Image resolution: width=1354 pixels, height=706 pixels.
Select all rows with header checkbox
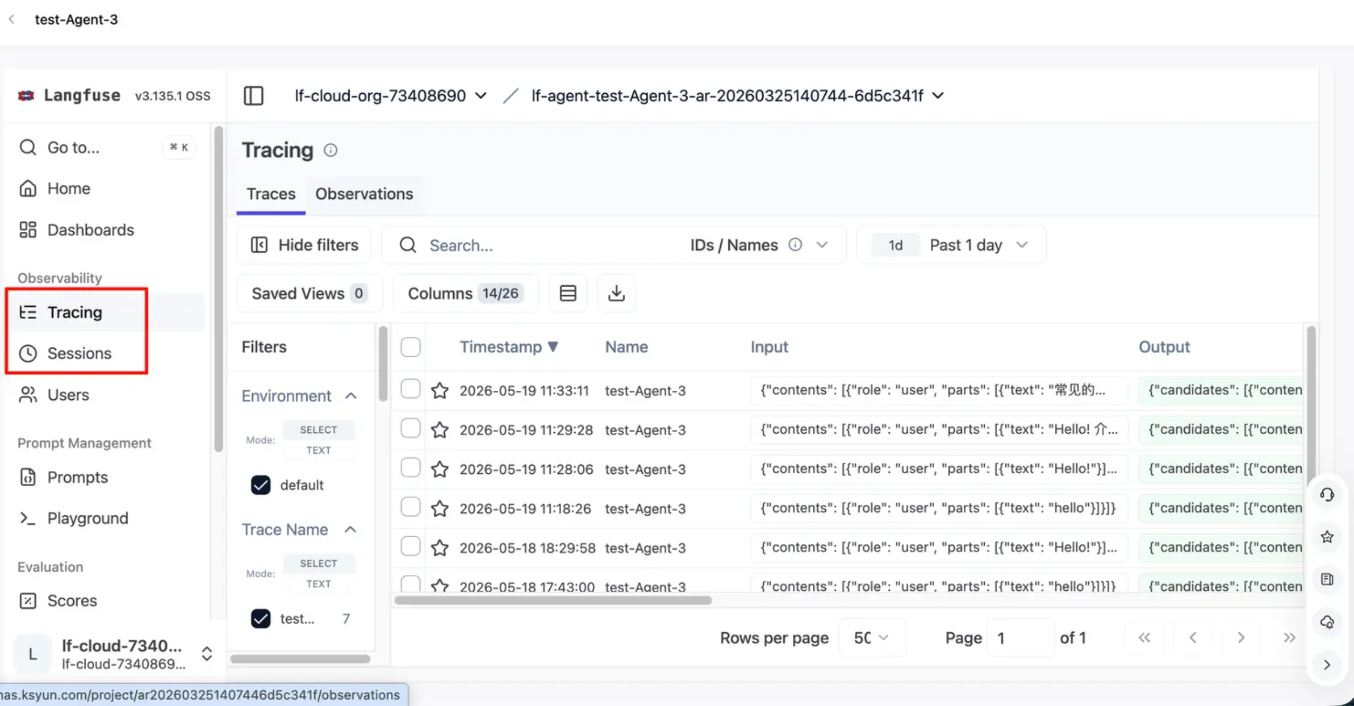pyautogui.click(x=410, y=347)
